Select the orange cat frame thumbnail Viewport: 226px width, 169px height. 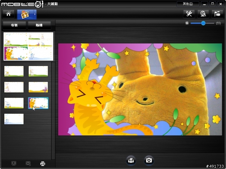38,103
